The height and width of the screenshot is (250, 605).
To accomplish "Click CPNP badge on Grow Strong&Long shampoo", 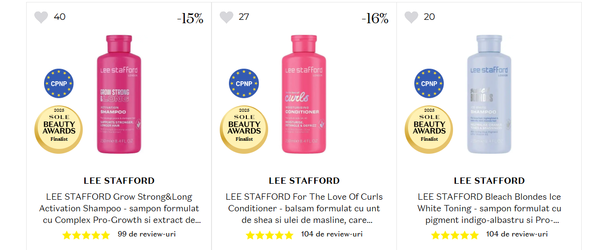I will click(59, 83).
